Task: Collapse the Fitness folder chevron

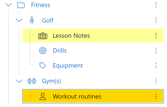Action: [x=8, y=5]
